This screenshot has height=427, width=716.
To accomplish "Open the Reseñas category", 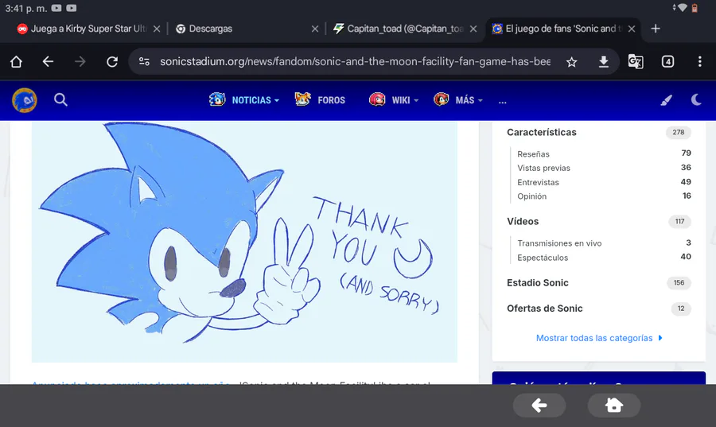I will (x=533, y=153).
